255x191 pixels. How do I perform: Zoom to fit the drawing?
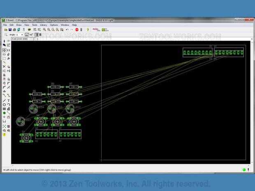(44, 30)
